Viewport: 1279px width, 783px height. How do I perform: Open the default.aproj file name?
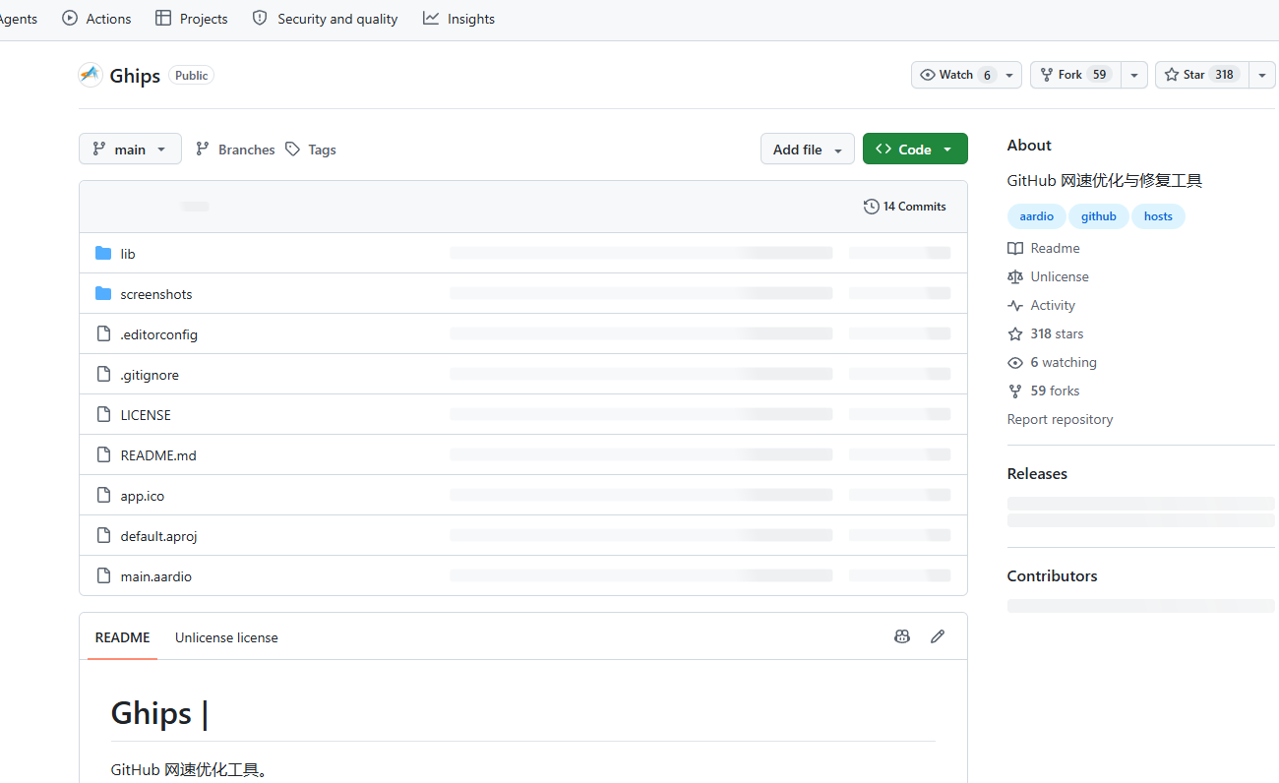159,536
